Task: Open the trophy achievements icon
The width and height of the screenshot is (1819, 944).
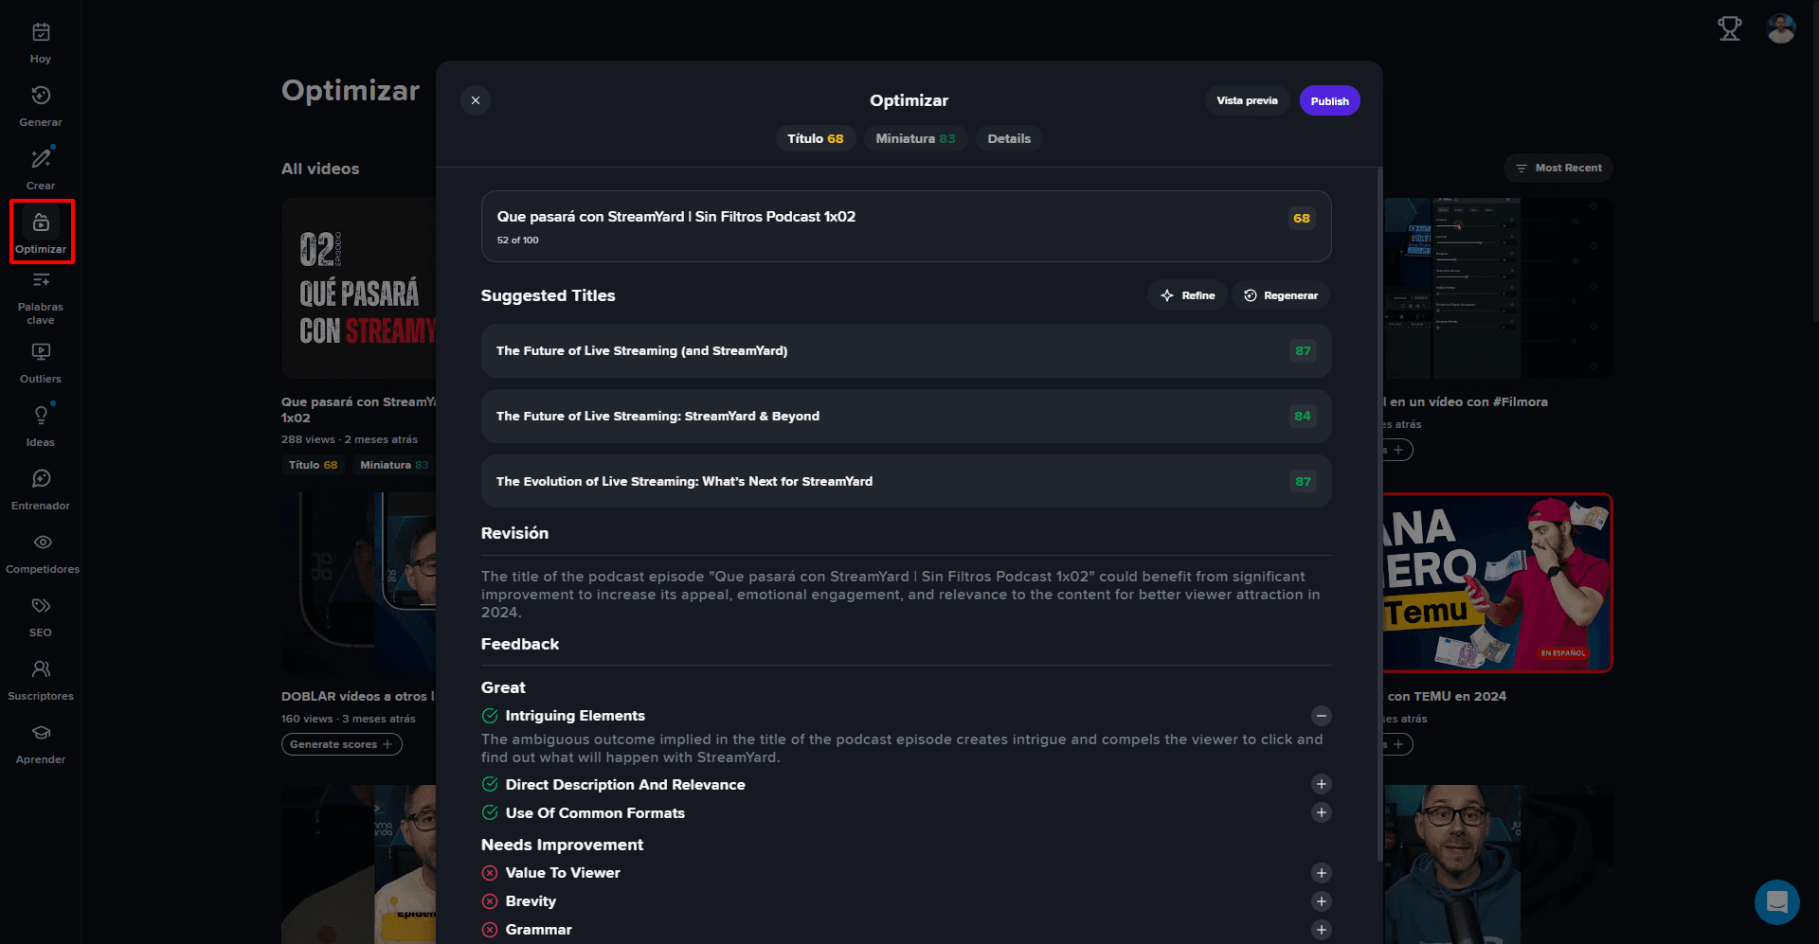Action: coord(1730,29)
